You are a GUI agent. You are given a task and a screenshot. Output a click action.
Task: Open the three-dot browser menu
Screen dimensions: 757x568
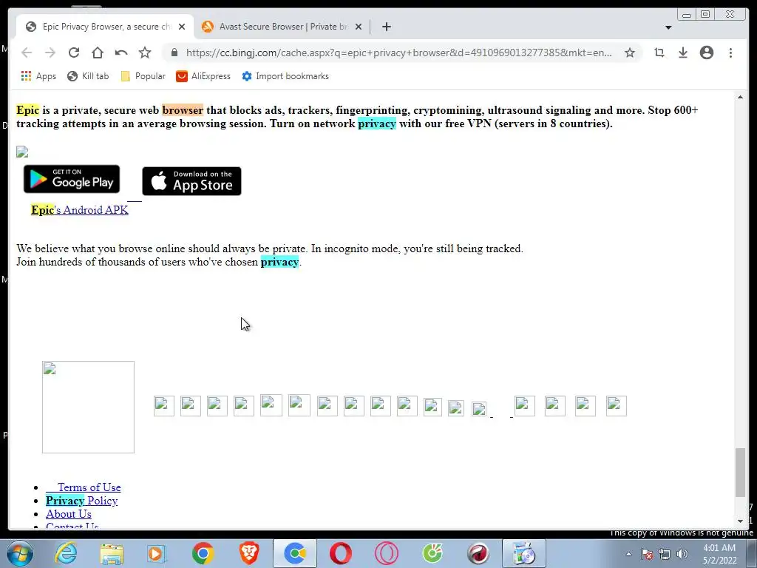click(730, 53)
